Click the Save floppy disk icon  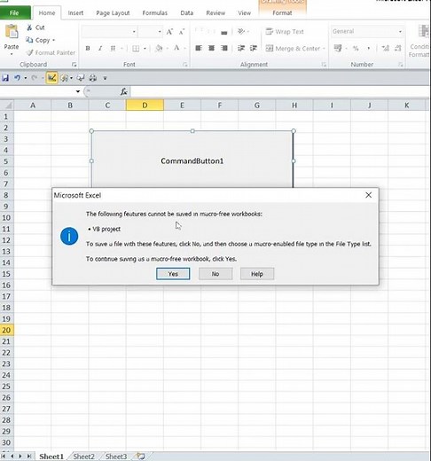(x=5, y=78)
